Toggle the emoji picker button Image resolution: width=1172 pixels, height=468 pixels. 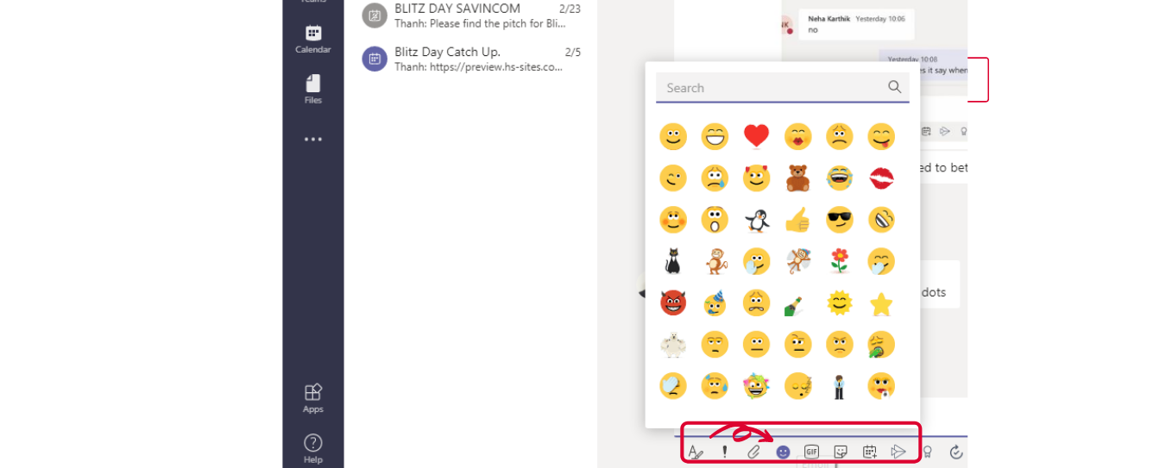click(783, 452)
